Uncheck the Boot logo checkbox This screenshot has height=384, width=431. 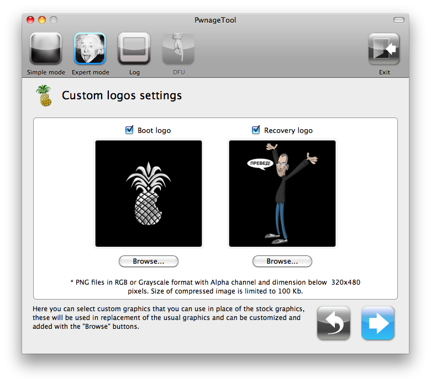coord(130,130)
